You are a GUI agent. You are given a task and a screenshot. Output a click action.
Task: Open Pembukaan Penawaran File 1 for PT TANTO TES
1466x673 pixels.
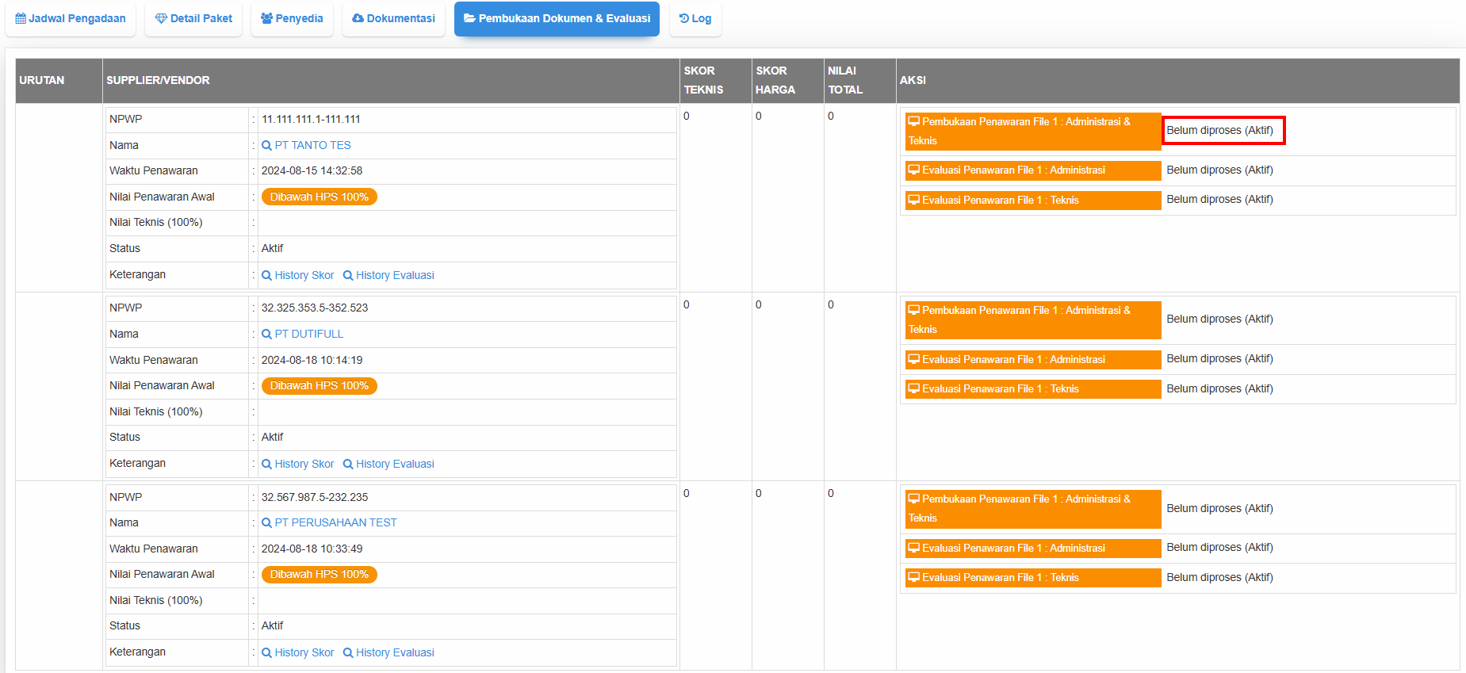pos(1032,131)
